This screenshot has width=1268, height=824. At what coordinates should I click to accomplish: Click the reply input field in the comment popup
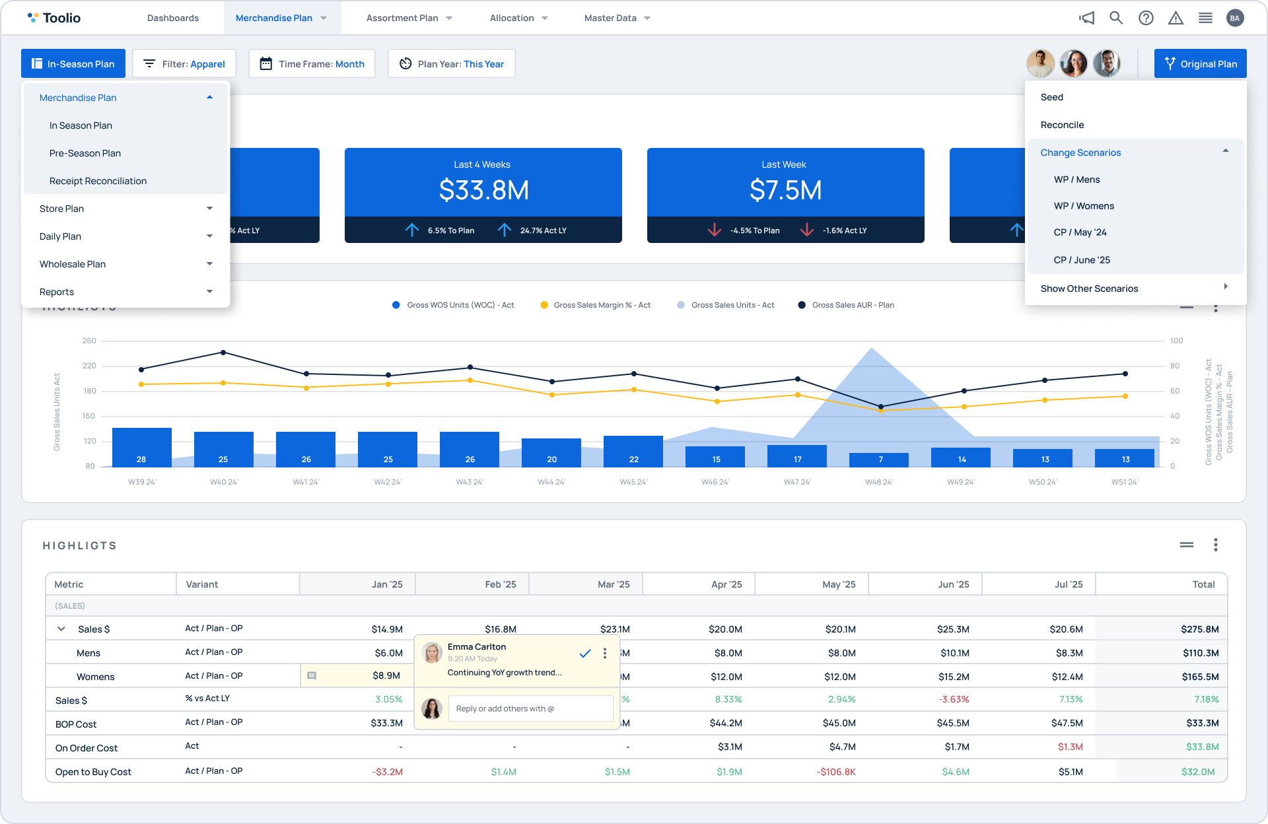tap(530, 708)
